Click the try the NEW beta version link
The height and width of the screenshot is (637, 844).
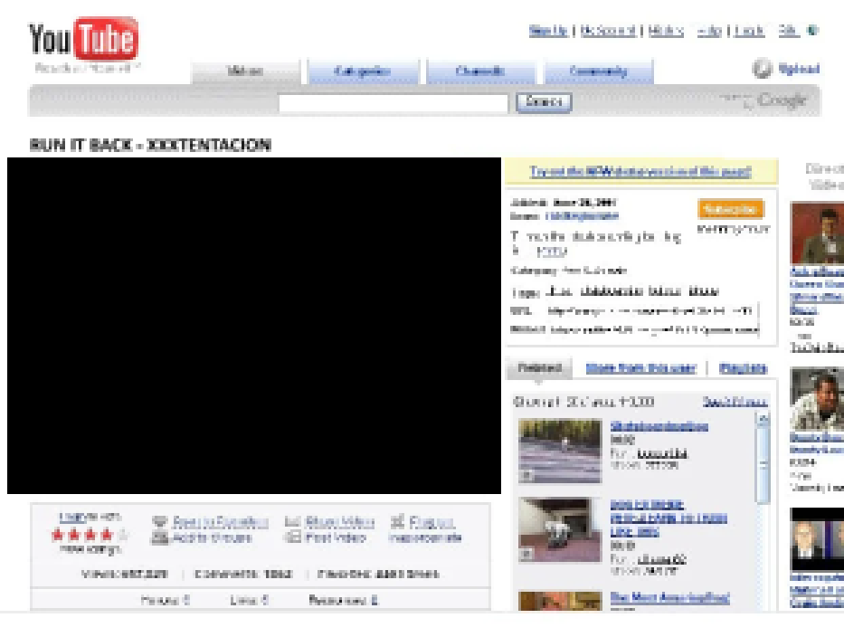coord(640,172)
